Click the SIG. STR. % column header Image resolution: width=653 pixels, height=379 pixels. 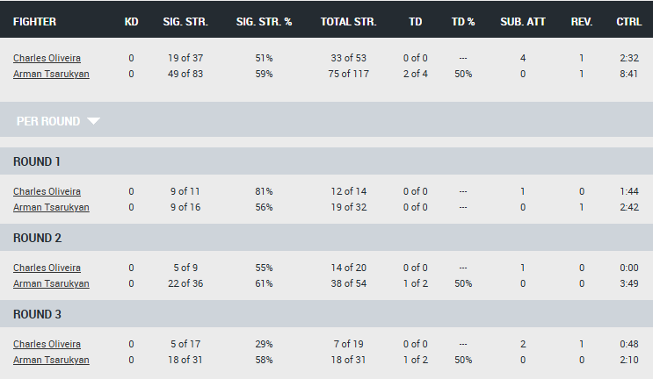pyautogui.click(x=264, y=22)
